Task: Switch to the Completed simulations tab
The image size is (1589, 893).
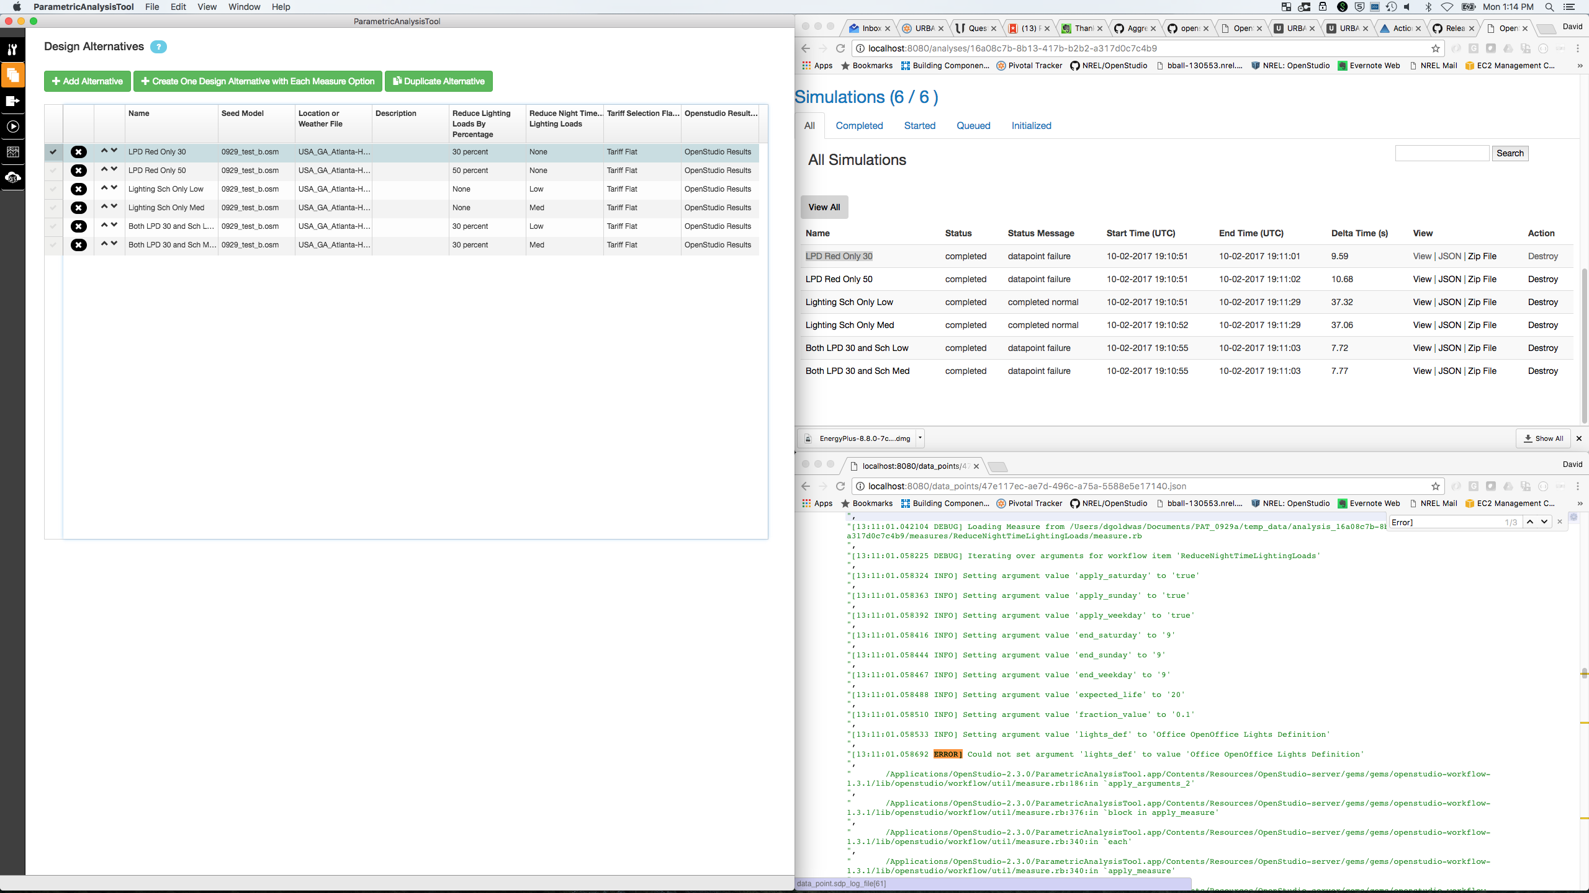Action: (858, 126)
